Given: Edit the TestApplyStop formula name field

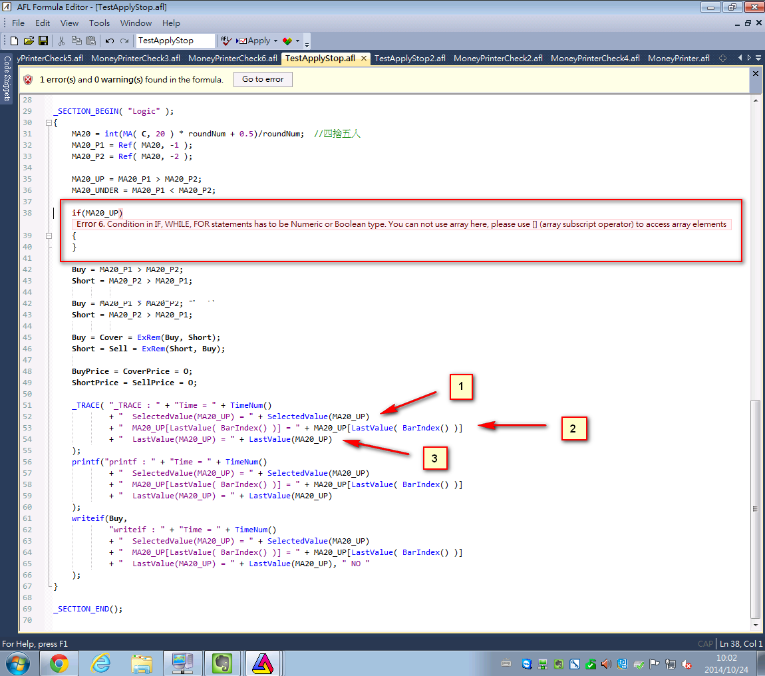Looking at the screenshot, I should [x=175, y=41].
